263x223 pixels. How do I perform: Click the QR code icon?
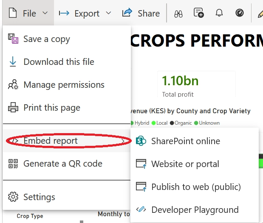pyautogui.click(x=13, y=164)
